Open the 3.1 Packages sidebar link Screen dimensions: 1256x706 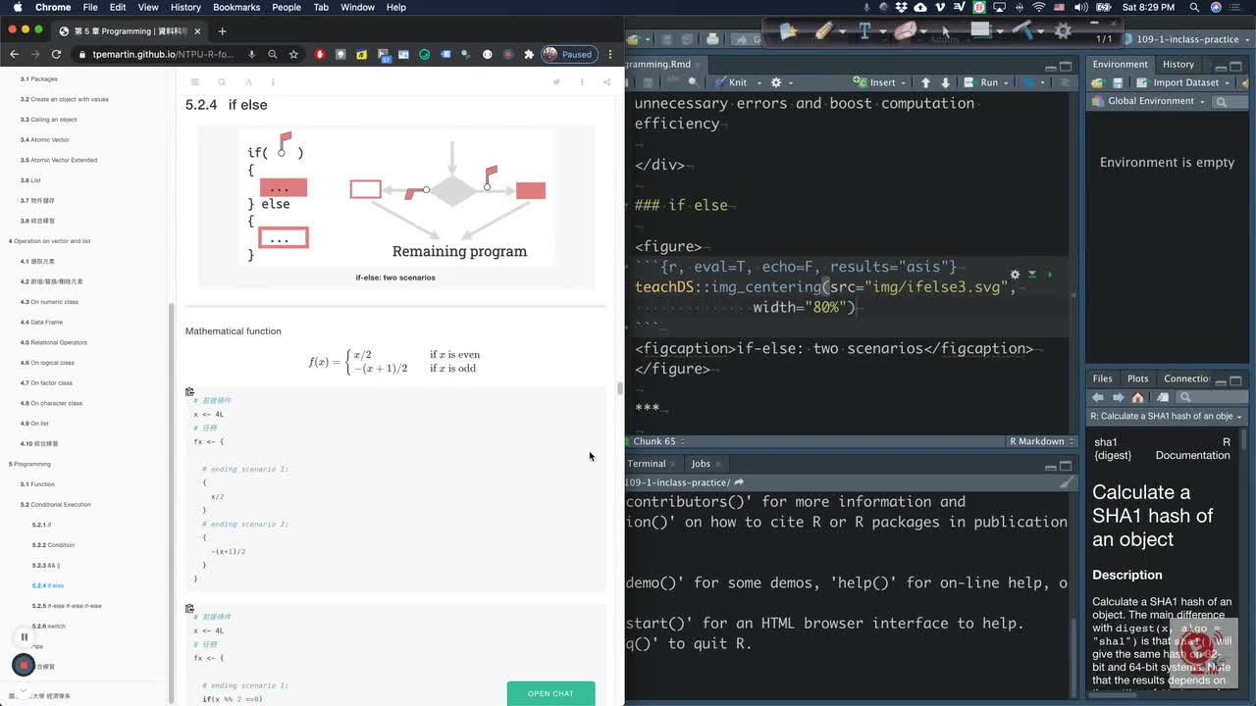pos(39,78)
